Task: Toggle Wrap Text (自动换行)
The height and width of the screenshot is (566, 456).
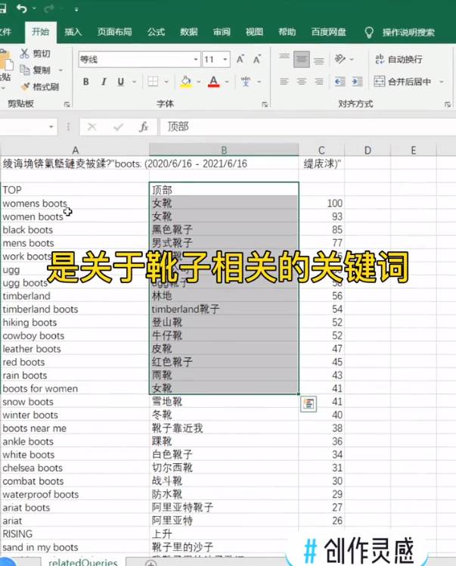Action: click(398, 59)
